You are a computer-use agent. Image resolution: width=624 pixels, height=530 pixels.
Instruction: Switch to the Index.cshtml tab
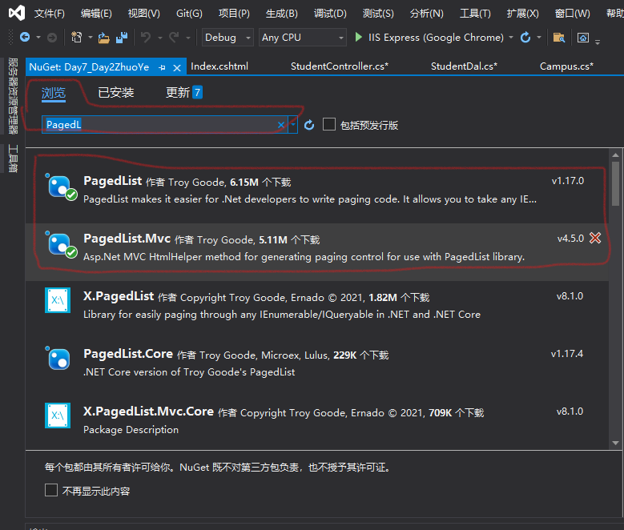coord(219,66)
